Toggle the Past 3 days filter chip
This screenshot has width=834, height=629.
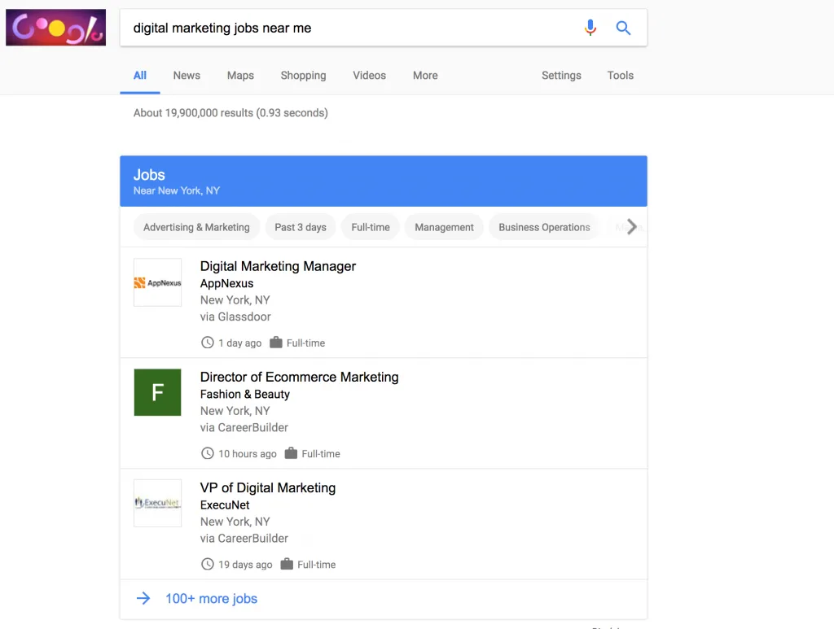301,227
